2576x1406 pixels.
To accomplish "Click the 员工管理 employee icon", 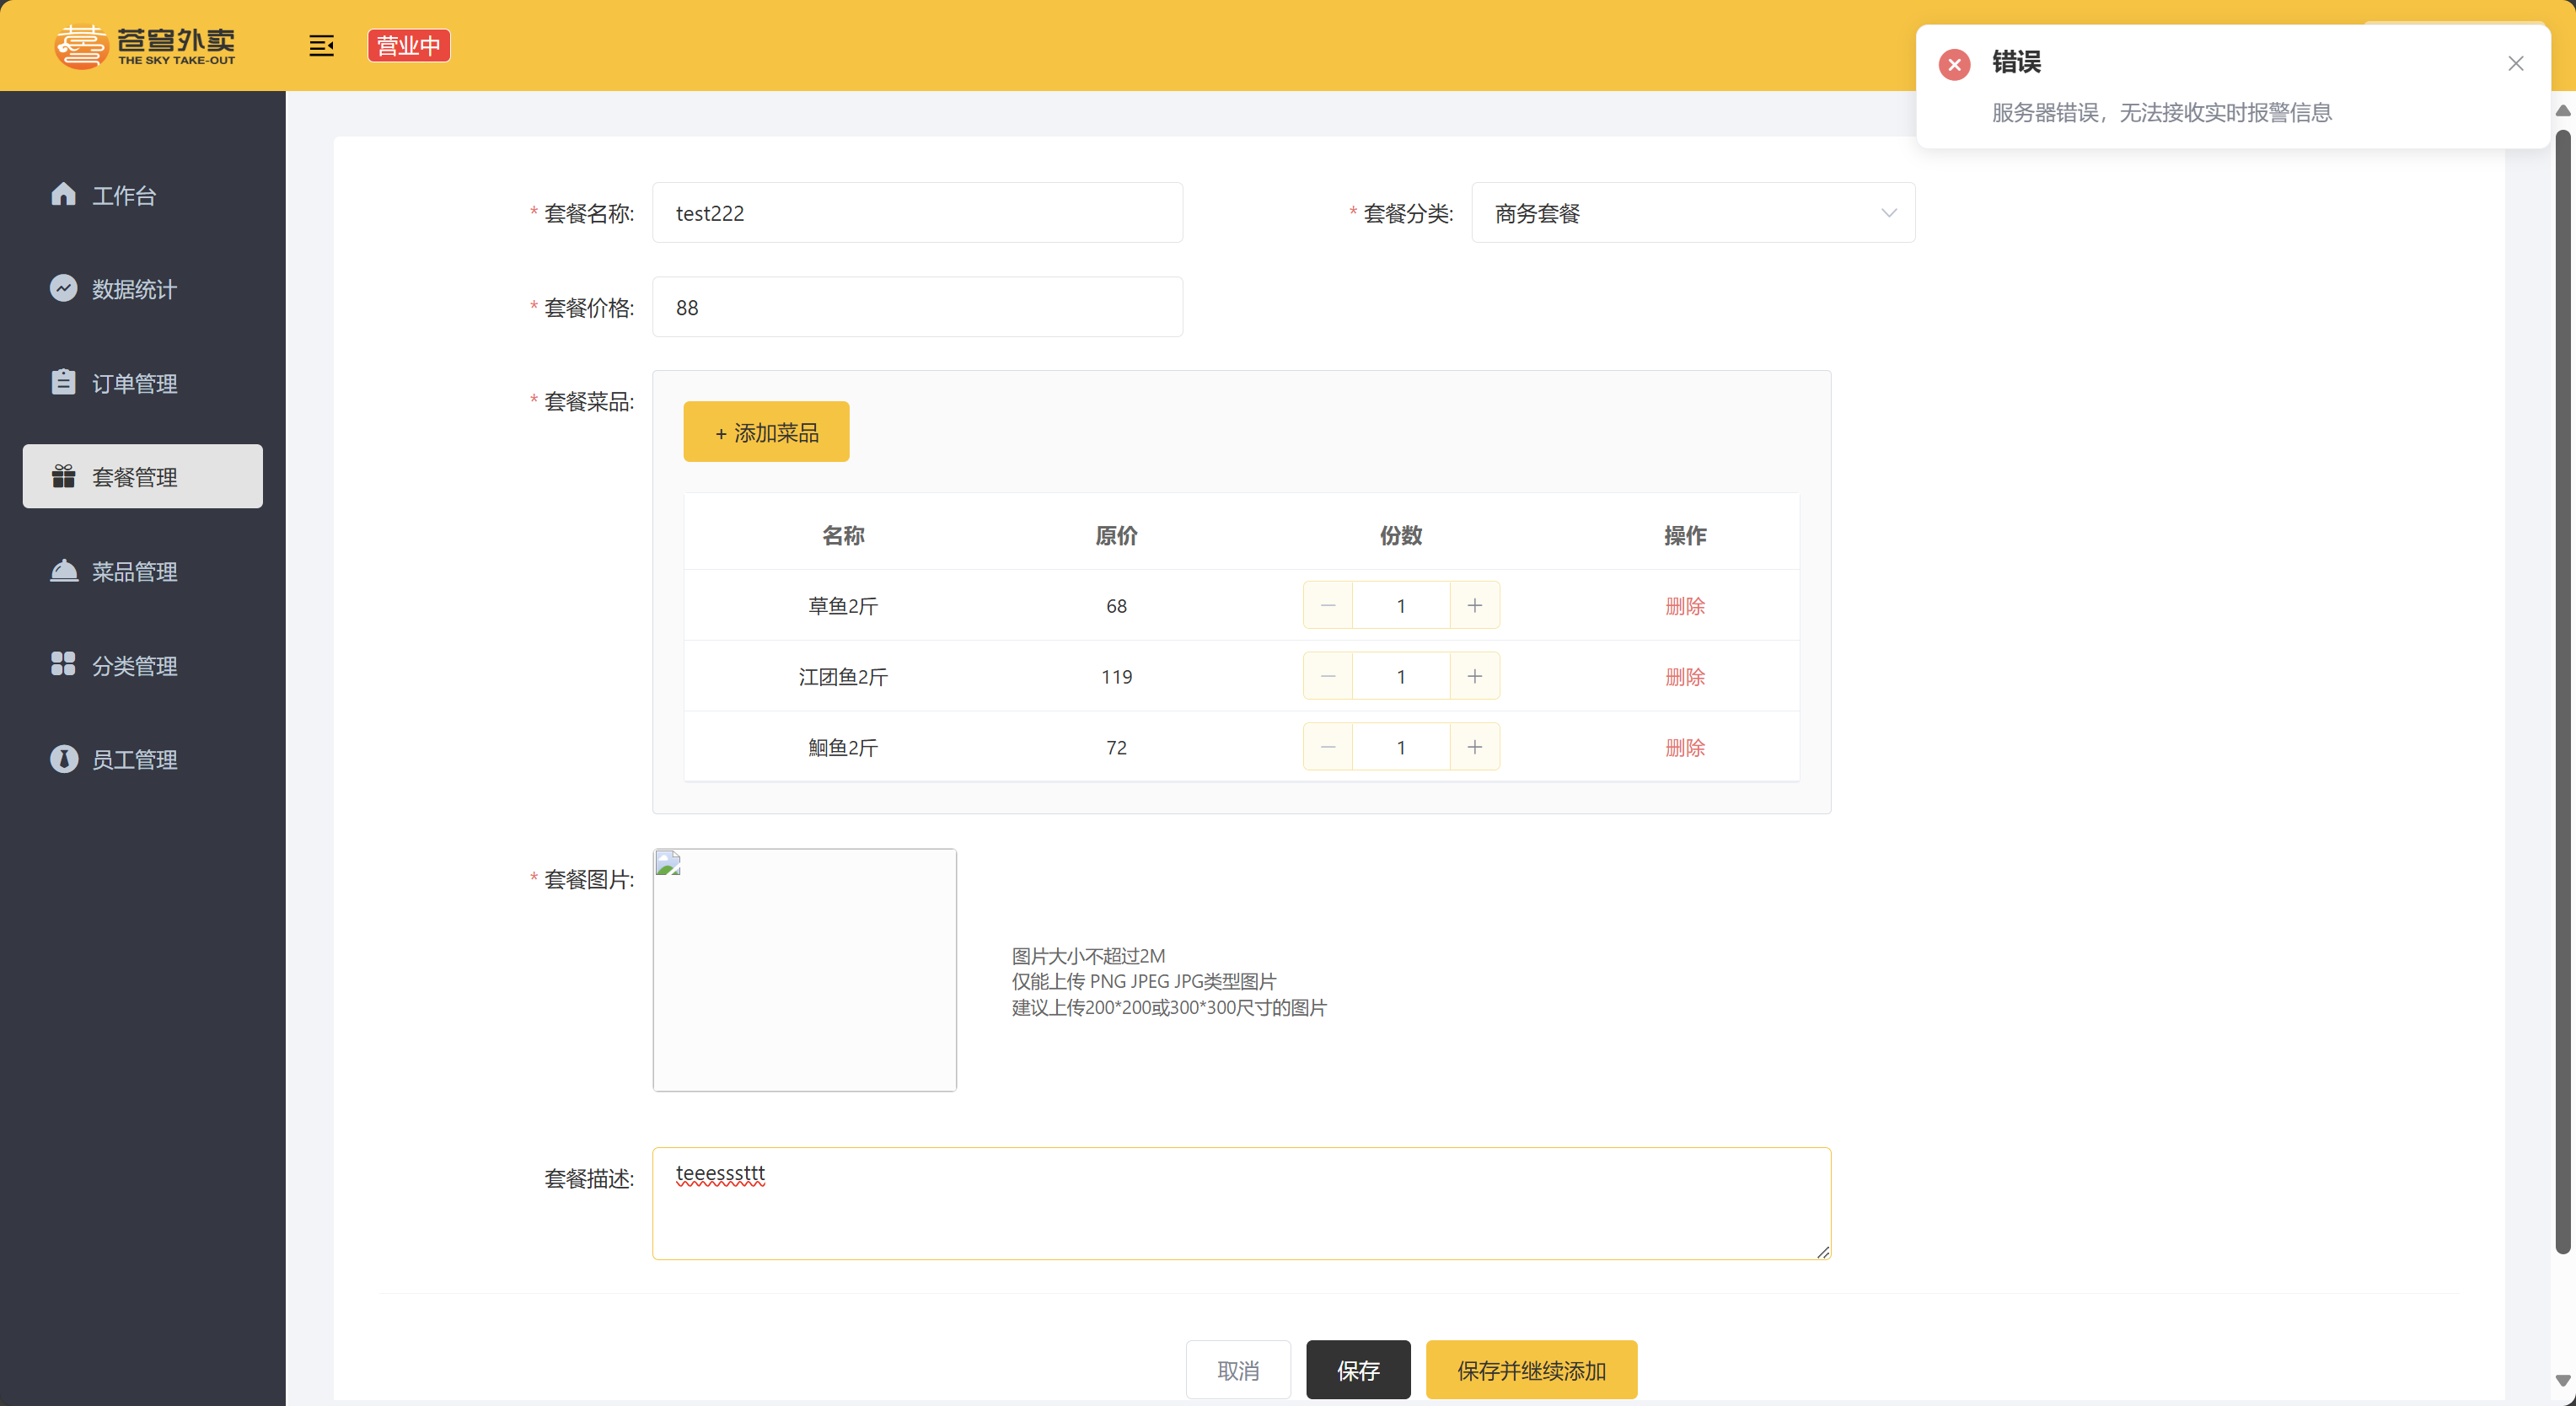I will coord(64,759).
